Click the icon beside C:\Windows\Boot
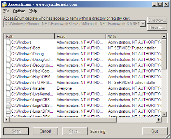This screenshot has height=139, width=171. [8, 48]
